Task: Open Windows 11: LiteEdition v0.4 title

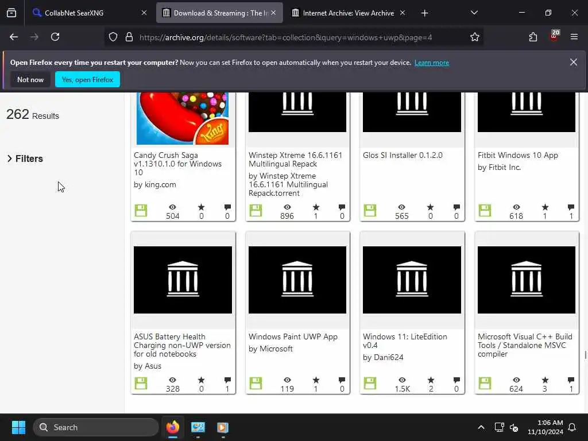Action: (405, 341)
